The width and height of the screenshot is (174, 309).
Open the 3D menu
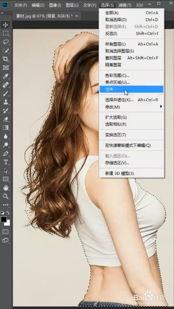[139, 5]
